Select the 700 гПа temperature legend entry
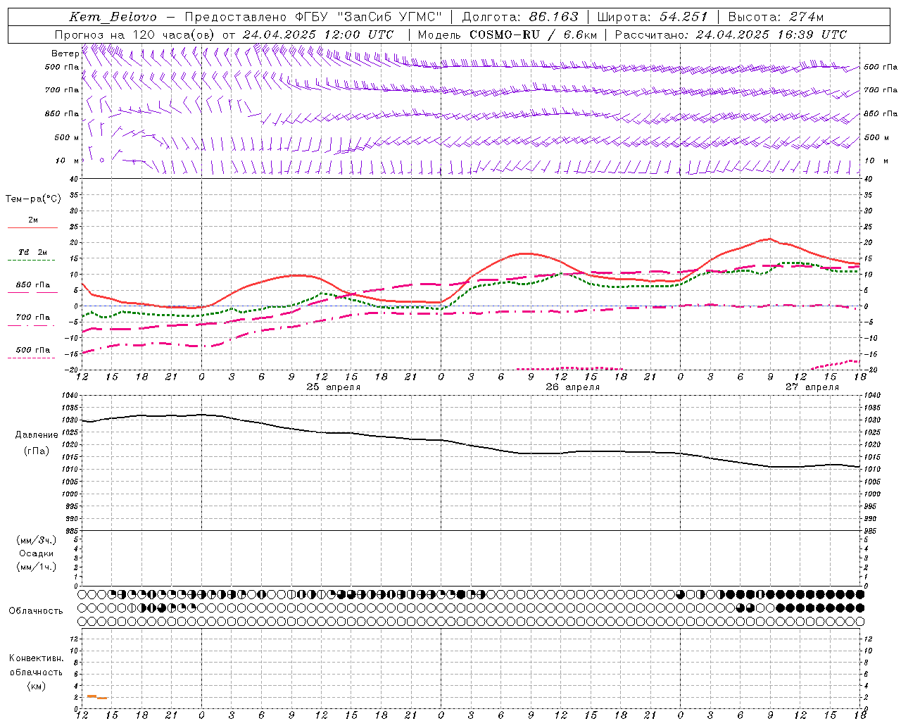 coord(32,318)
